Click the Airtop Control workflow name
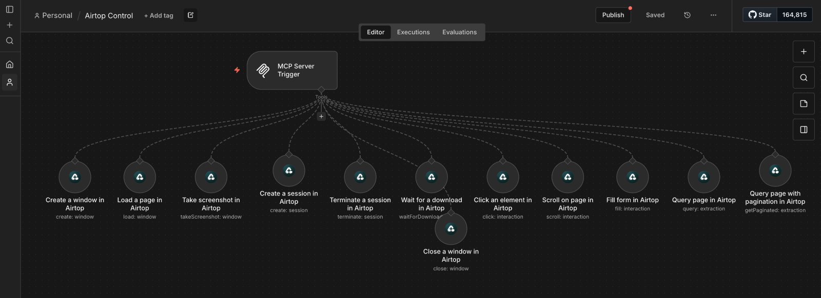The image size is (821, 298). click(x=109, y=15)
